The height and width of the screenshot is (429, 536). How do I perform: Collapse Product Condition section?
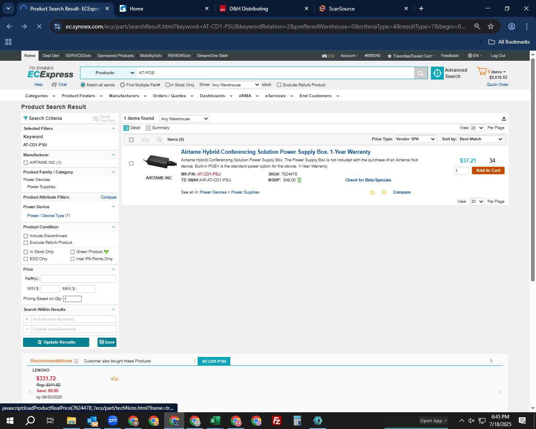point(113,227)
